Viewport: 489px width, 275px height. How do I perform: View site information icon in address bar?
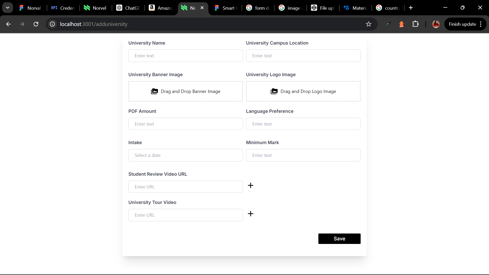pos(52,24)
